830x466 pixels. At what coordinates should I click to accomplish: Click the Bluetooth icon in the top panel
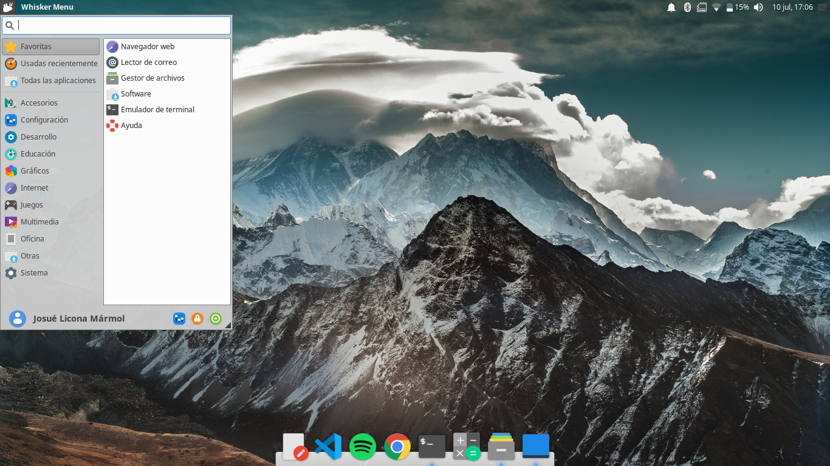point(688,7)
